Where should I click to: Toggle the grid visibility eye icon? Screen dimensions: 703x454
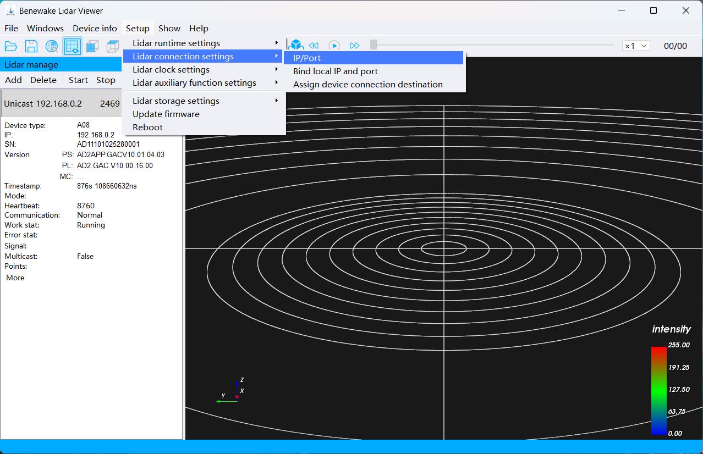[x=73, y=47]
